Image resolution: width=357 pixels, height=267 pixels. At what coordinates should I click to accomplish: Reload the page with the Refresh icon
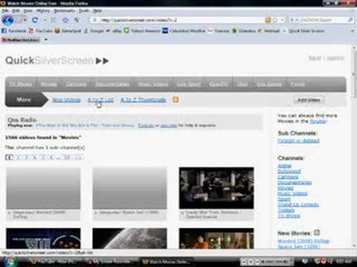(35, 20)
